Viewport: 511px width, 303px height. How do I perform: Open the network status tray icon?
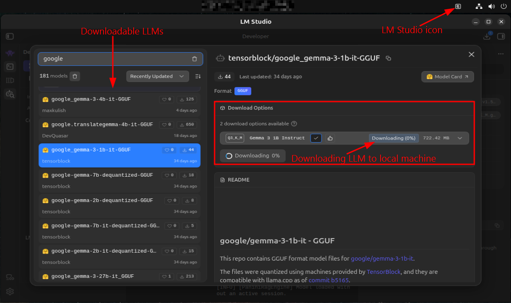click(479, 7)
